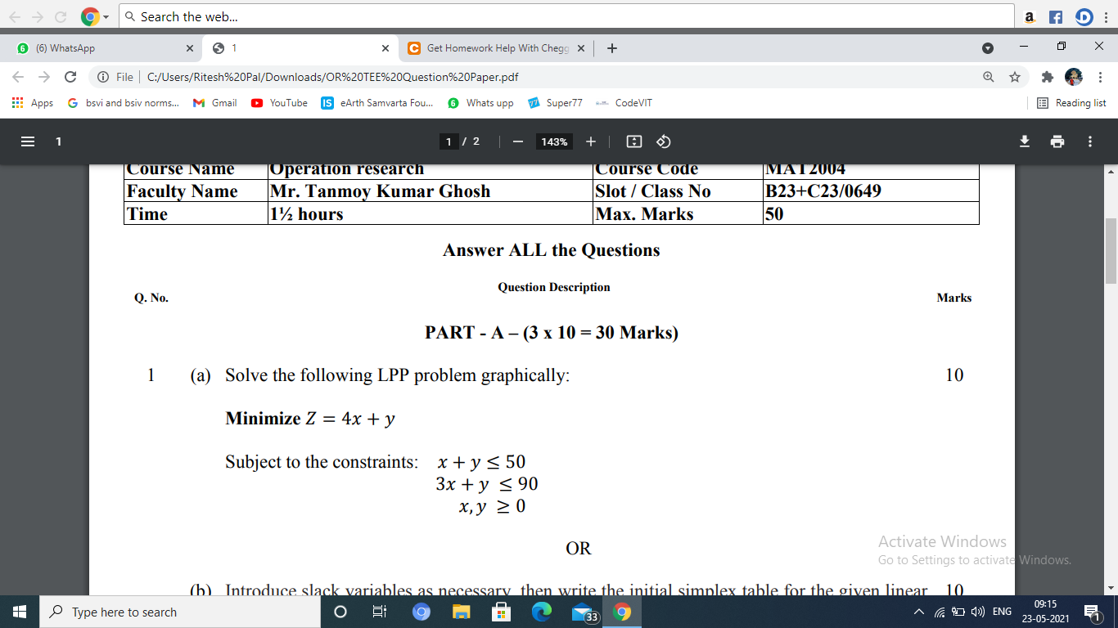Viewport: 1118px width, 628px height.
Task: Reload the current page
Action: pos(70,77)
